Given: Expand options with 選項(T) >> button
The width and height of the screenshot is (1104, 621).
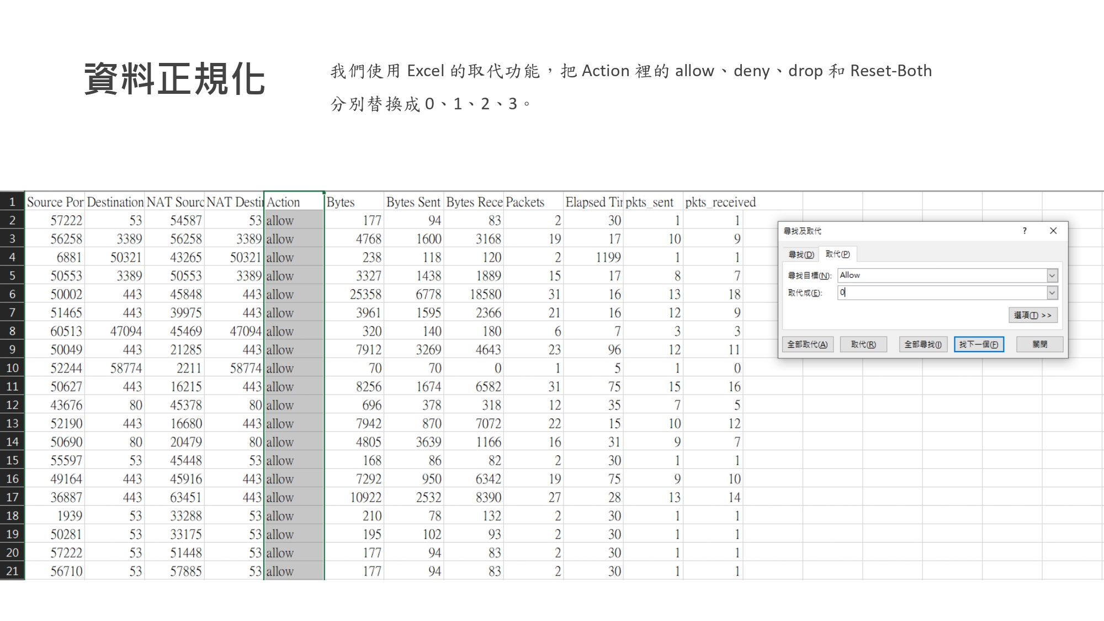Looking at the screenshot, I should coord(1032,315).
